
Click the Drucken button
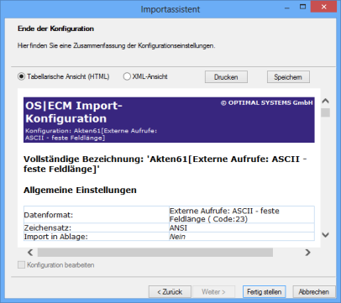coord(226,77)
